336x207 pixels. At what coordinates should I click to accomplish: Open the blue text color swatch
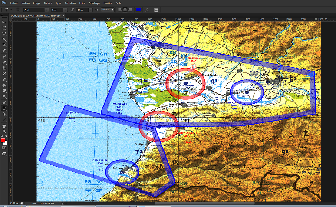coord(138,10)
